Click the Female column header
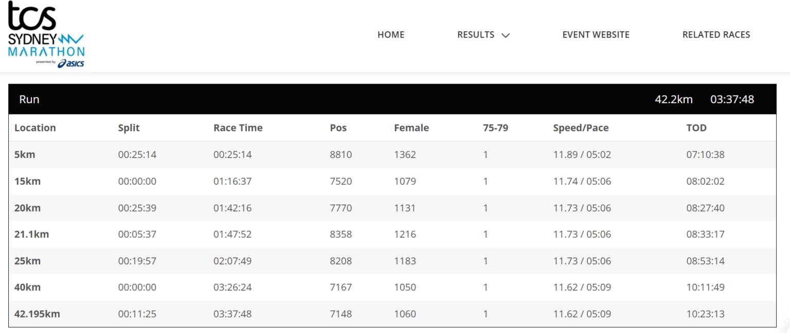Viewport: 790px width, 333px height. [411, 128]
